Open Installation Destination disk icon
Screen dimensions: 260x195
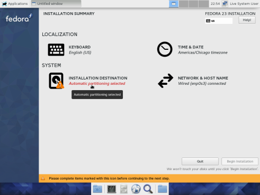point(56,81)
